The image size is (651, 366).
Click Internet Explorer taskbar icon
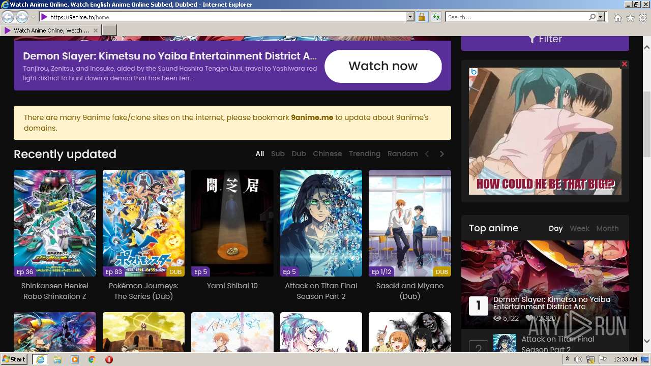coord(40,359)
